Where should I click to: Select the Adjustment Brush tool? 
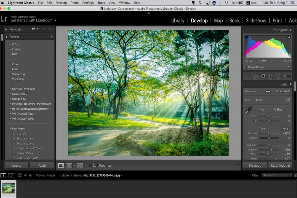287,76
